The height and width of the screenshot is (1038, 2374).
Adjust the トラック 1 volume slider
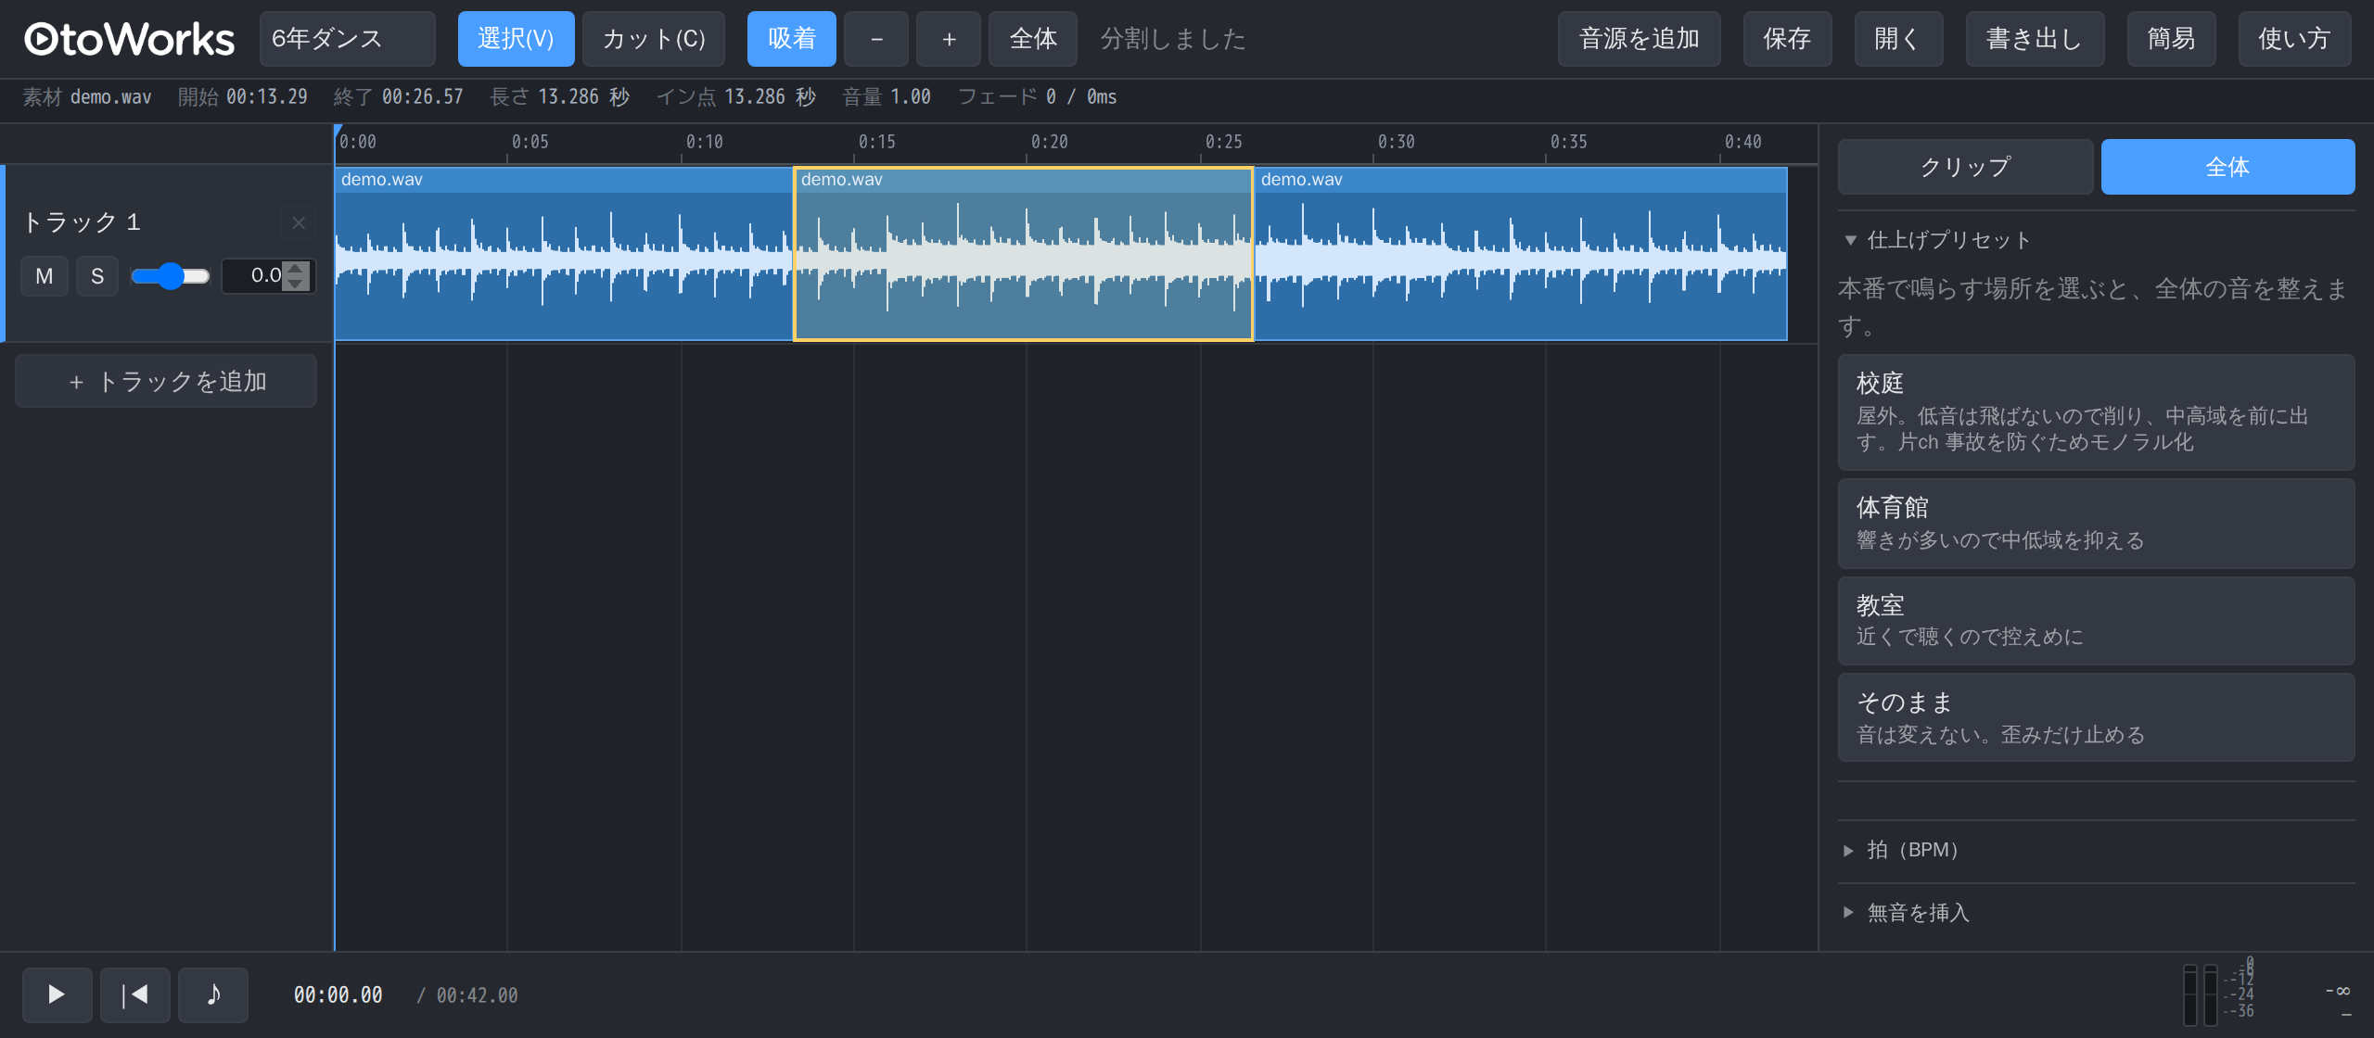pos(171,276)
